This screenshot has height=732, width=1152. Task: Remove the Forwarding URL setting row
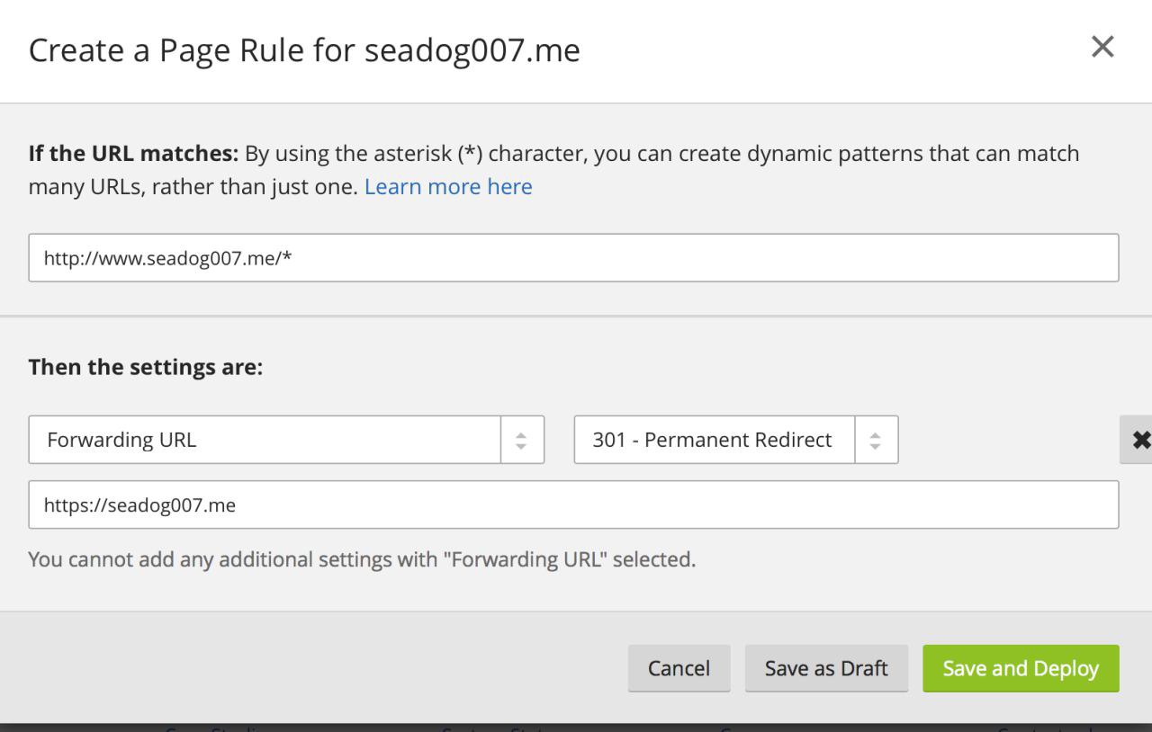pos(1139,440)
